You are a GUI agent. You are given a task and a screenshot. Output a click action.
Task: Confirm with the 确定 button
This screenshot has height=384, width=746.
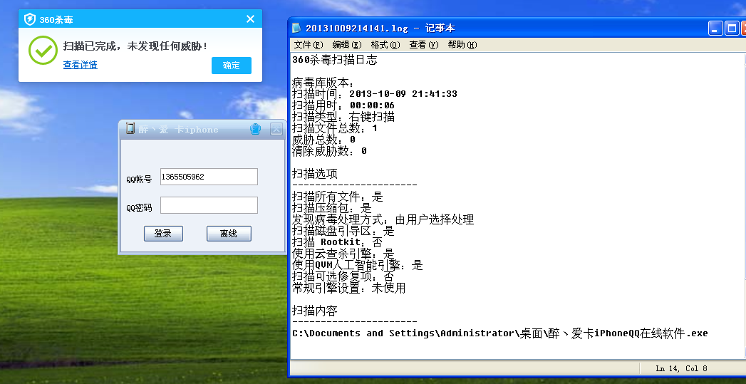[232, 66]
